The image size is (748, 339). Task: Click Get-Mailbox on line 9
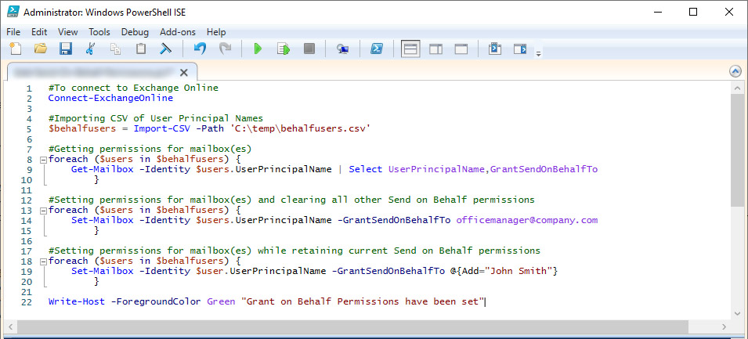pos(102,169)
